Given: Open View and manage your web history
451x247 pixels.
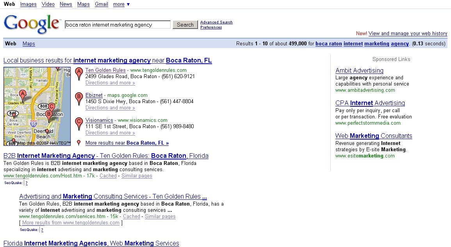Looking at the screenshot, I should click(x=408, y=33).
